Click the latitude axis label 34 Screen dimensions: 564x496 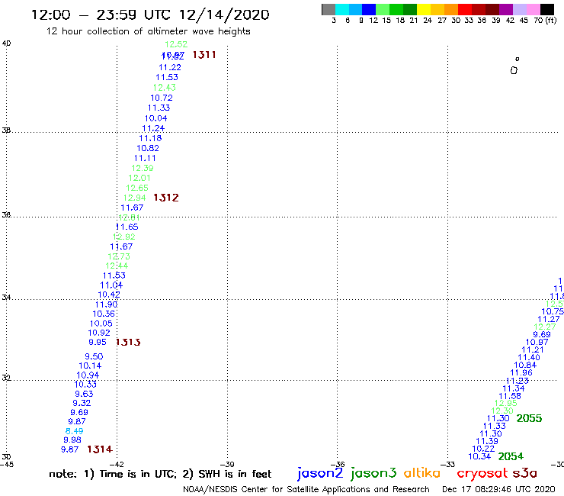pyautogui.click(x=6, y=298)
